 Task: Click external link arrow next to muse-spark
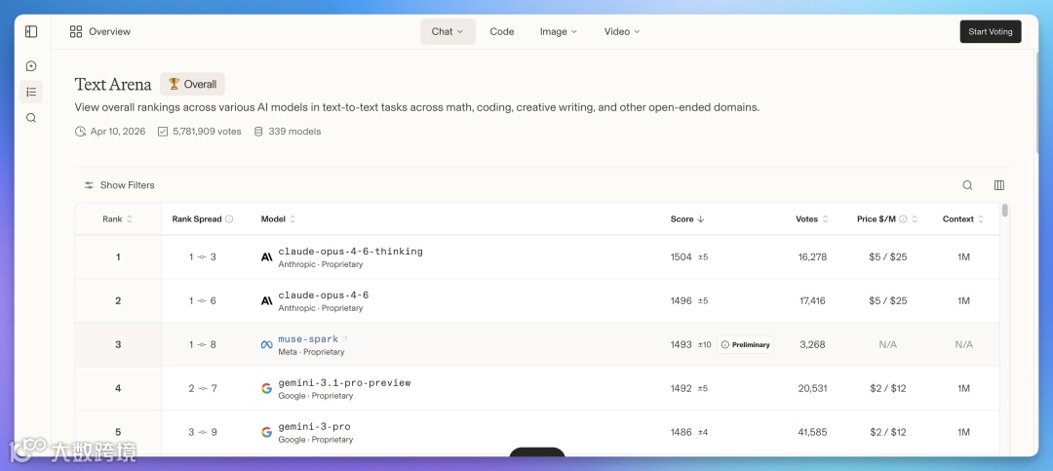pyautogui.click(x=345, y=339)
